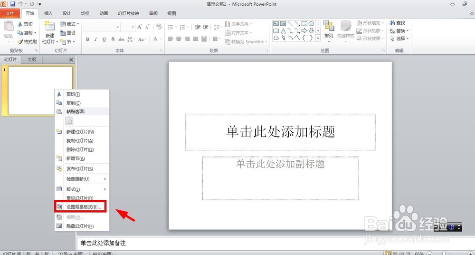Open the font name combo box

click(102, 27)
